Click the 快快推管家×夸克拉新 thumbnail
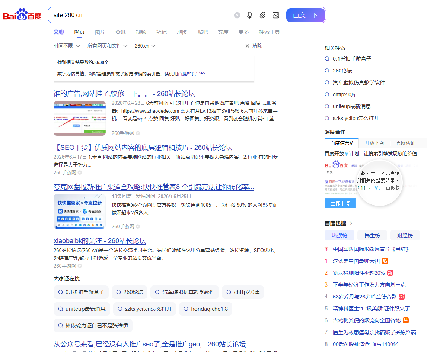 tap(80, 211)
